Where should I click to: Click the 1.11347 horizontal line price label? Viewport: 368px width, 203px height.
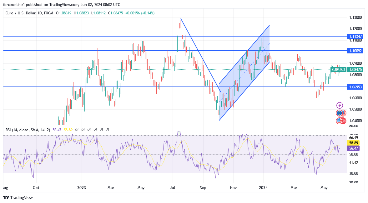(355, 36)
